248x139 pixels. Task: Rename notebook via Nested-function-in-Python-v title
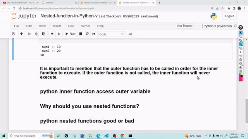tap(69, 16)
